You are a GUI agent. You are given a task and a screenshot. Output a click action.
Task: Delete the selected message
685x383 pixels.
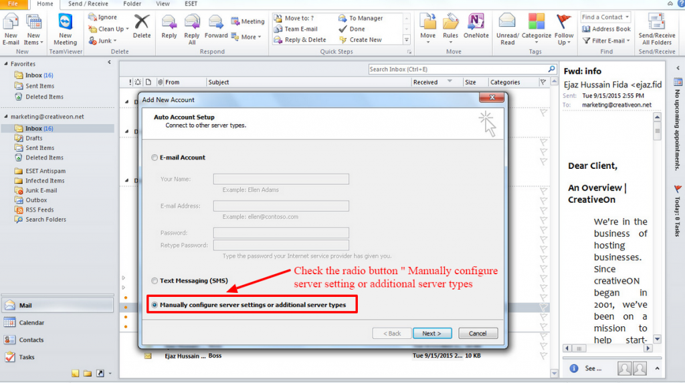click(142, 27)
